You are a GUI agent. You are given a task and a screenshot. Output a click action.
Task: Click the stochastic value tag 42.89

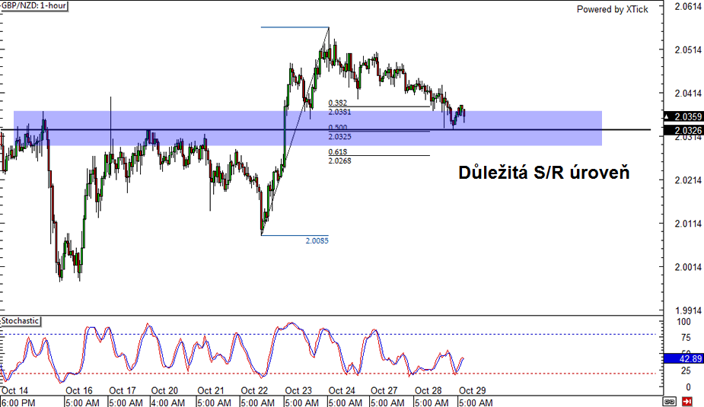point(683,358)
